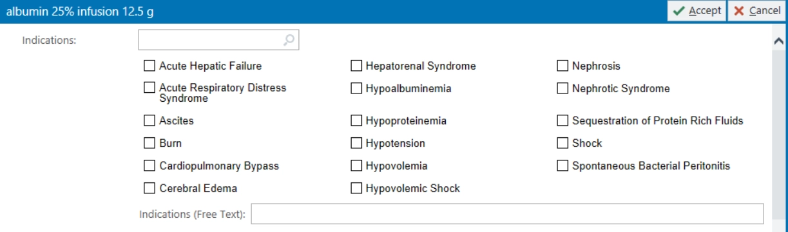Check the Acute Hepatic Failure checkbox
The height and width of the screenshot is (232, 788).
149,66
